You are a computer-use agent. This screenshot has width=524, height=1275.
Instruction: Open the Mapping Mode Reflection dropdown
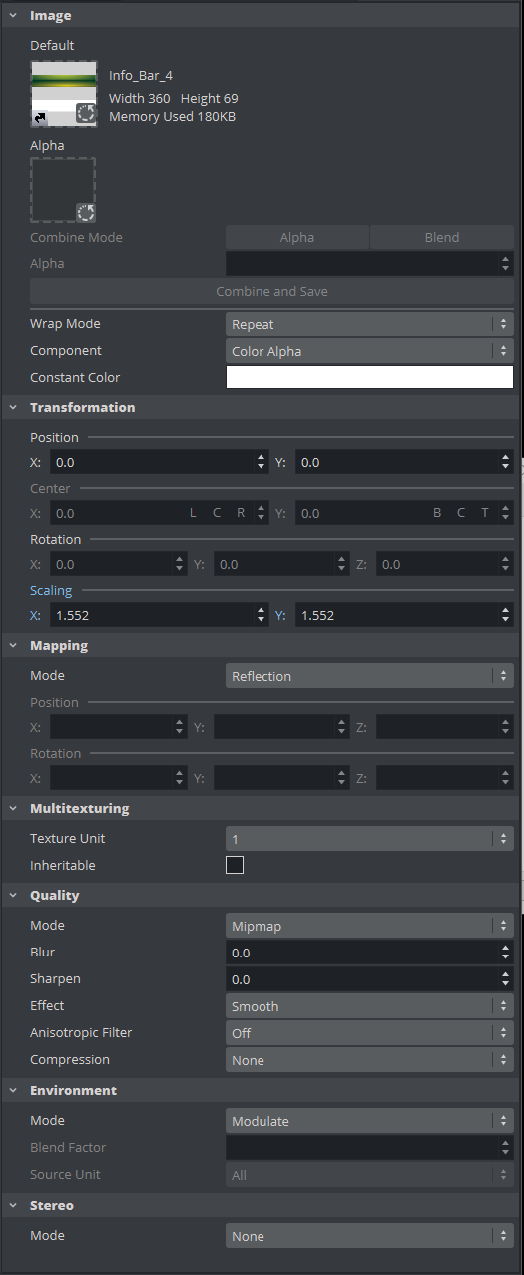coord(369,676)
